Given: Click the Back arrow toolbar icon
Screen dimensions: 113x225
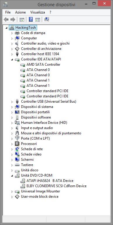Looking at the screenshot, I should click(6, 19).
